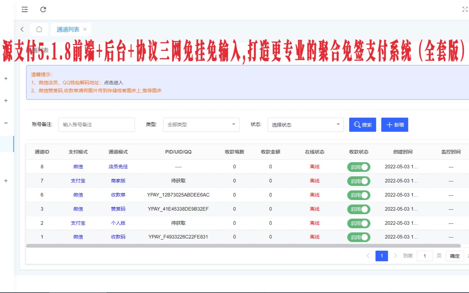
Task: Click 店员免挂 mode in row 8
Action: click(118, 167)
